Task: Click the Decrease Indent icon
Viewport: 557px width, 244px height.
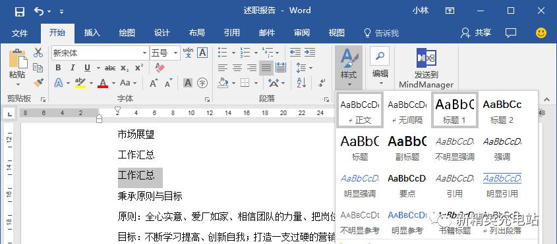Action: (x=295, y=53)
